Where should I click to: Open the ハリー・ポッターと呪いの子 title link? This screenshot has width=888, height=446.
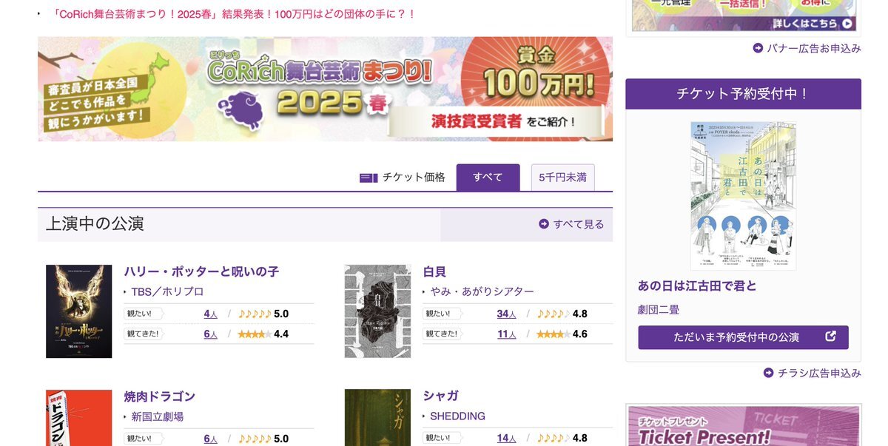[x=201, y=271]
